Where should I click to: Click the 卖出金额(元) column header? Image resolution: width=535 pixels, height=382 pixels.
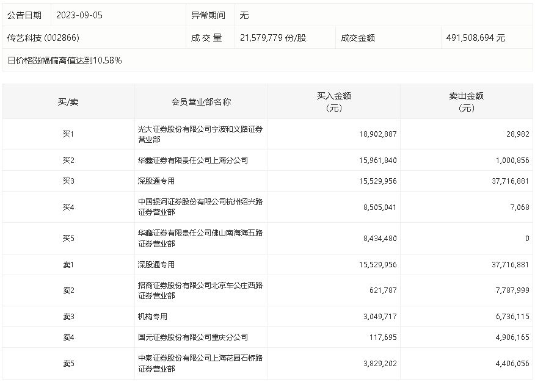pos(466,102)
